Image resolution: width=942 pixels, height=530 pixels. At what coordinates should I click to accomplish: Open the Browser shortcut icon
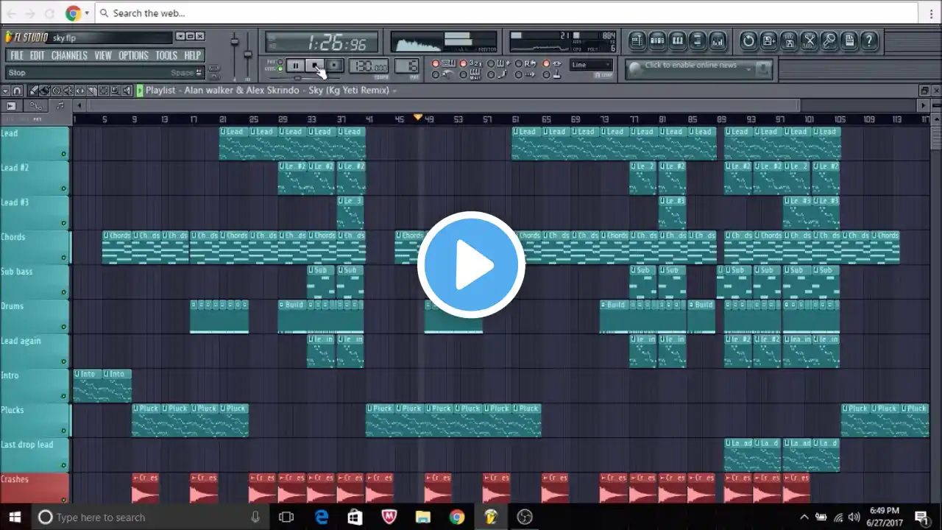pyautogui.click(x=698, y=40)
